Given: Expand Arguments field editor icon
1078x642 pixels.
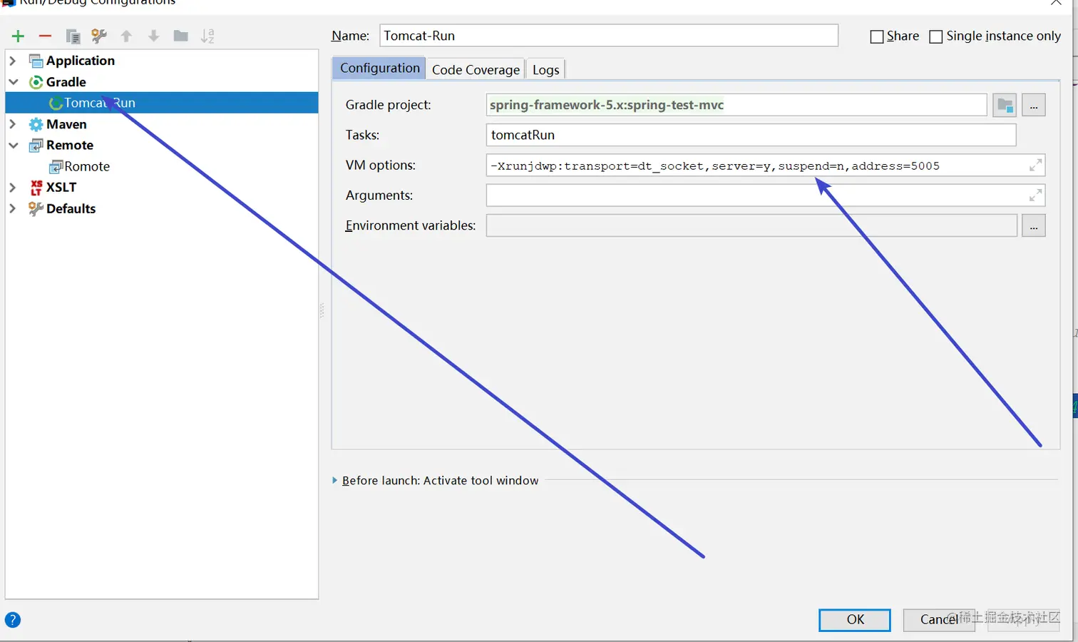Looking at the screenshot, I should (x=1035, y=195).
